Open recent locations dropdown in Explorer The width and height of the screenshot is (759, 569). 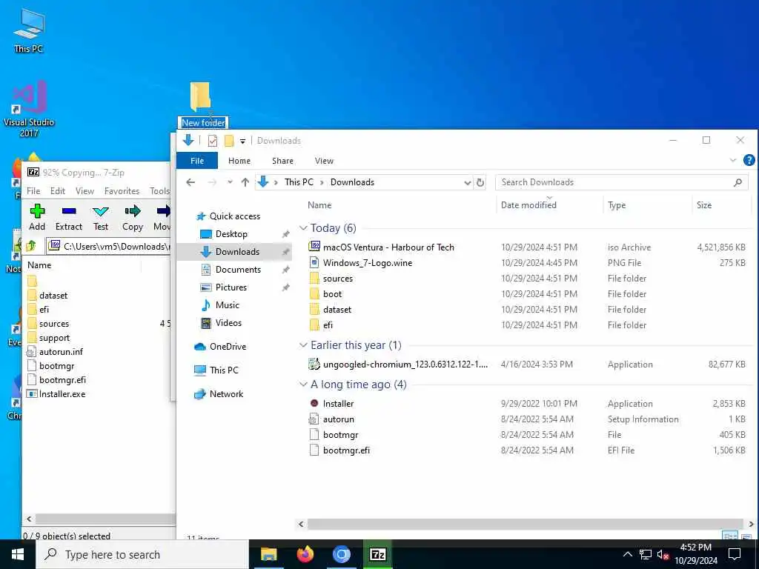click(230, 182)
